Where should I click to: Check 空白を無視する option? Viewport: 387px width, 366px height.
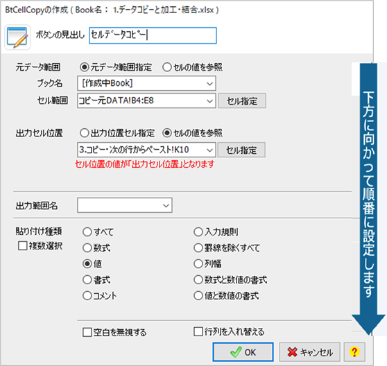(87, 332)
